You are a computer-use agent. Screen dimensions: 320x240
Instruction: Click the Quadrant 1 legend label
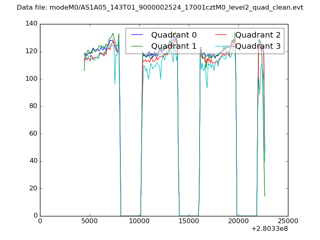click(x=174, y=46)
